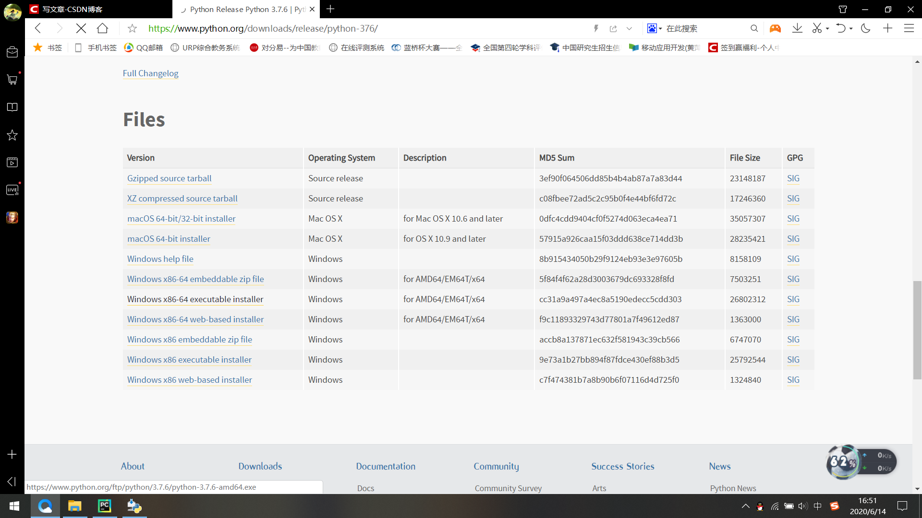Open a new tab with the plus button

point(330,9)
